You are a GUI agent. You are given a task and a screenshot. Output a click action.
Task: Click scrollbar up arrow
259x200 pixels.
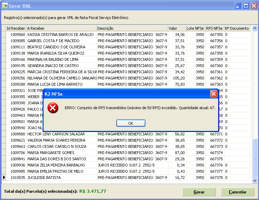(x=254, y=28)
